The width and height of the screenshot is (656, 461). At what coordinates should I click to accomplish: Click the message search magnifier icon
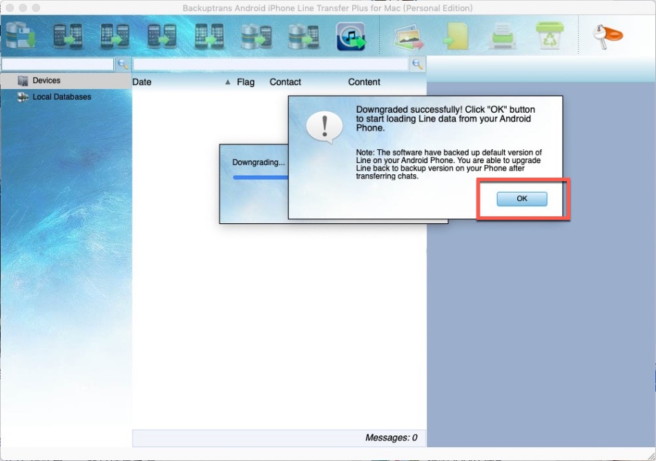click(417, 64)
